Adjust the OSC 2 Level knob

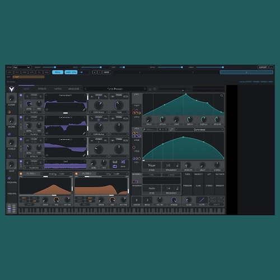point(29,125)
